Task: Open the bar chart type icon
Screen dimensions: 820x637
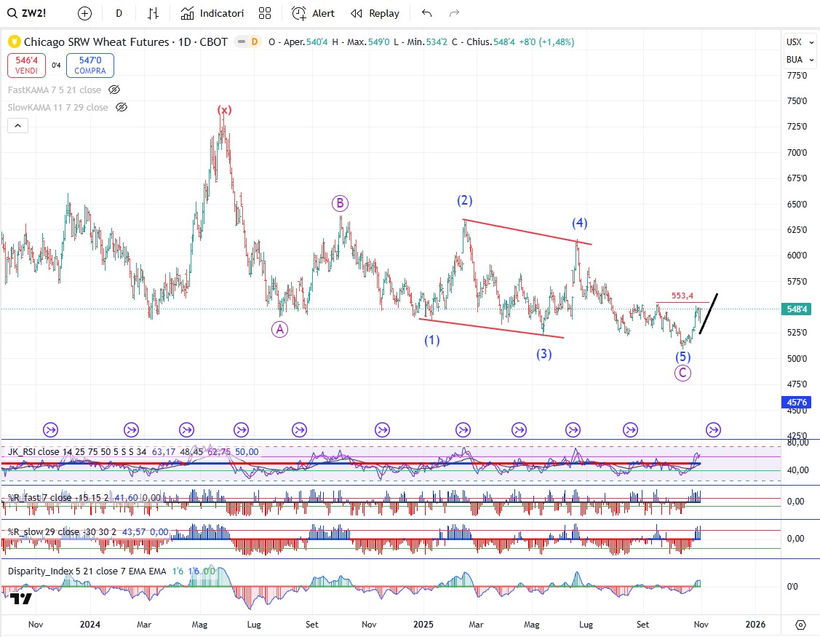Action: tap(154, 13)
